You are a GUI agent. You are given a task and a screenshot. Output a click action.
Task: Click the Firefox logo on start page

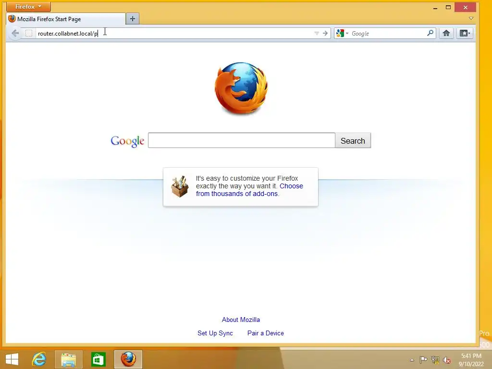coord(241,88)
